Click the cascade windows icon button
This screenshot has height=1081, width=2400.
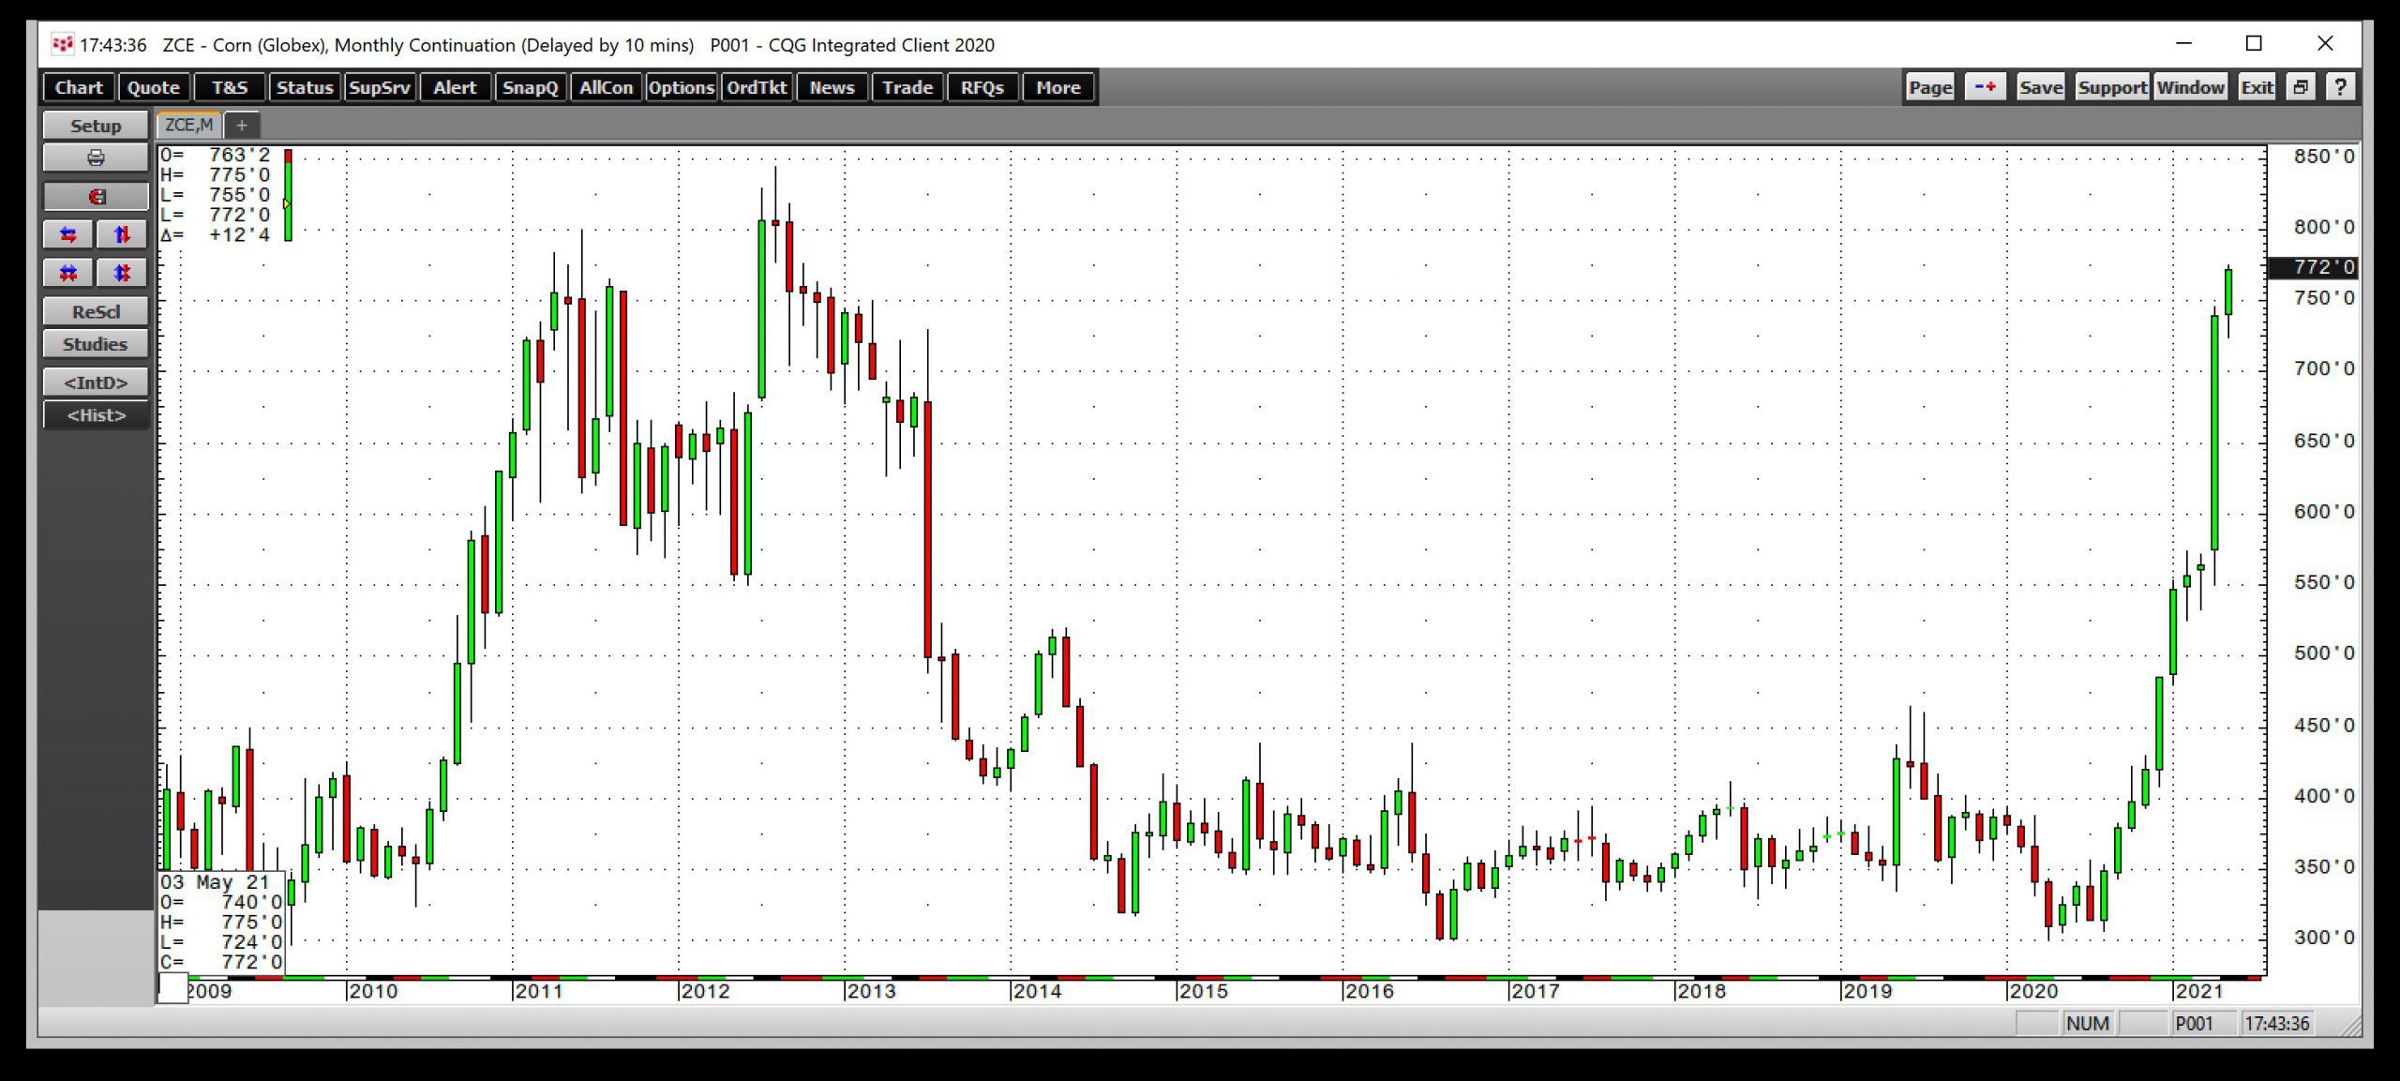coord(2300,87)
